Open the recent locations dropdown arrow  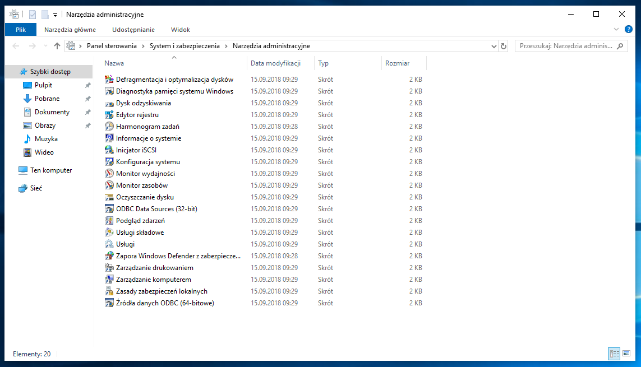tap(45, 46)
